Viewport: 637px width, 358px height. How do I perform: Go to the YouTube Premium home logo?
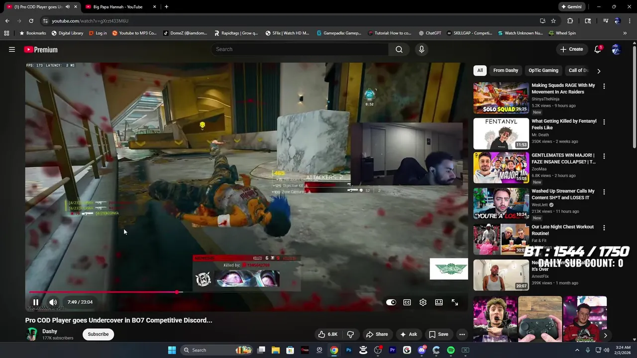point(41,50)
